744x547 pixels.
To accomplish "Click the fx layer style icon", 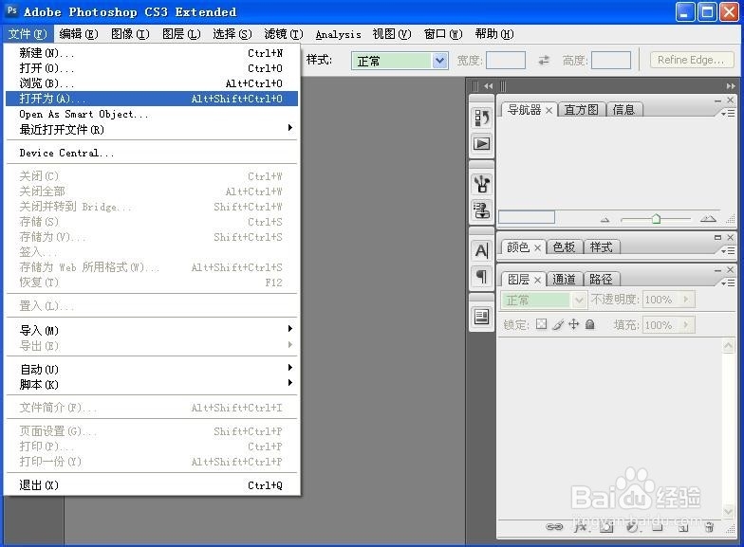I will coord(581,526).
